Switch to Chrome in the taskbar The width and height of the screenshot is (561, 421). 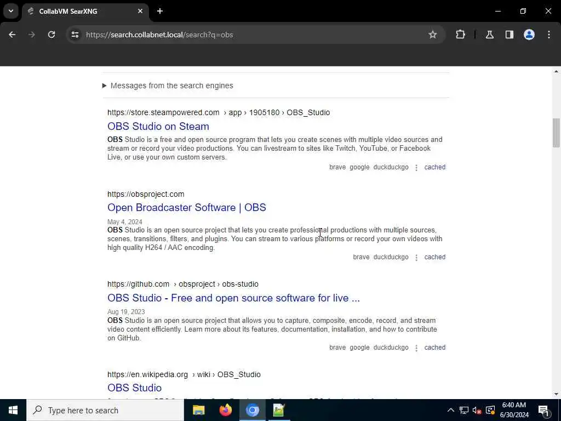(252, 410)
